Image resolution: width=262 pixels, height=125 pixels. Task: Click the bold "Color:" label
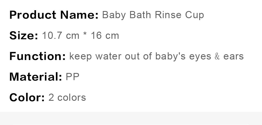[27, 97]
